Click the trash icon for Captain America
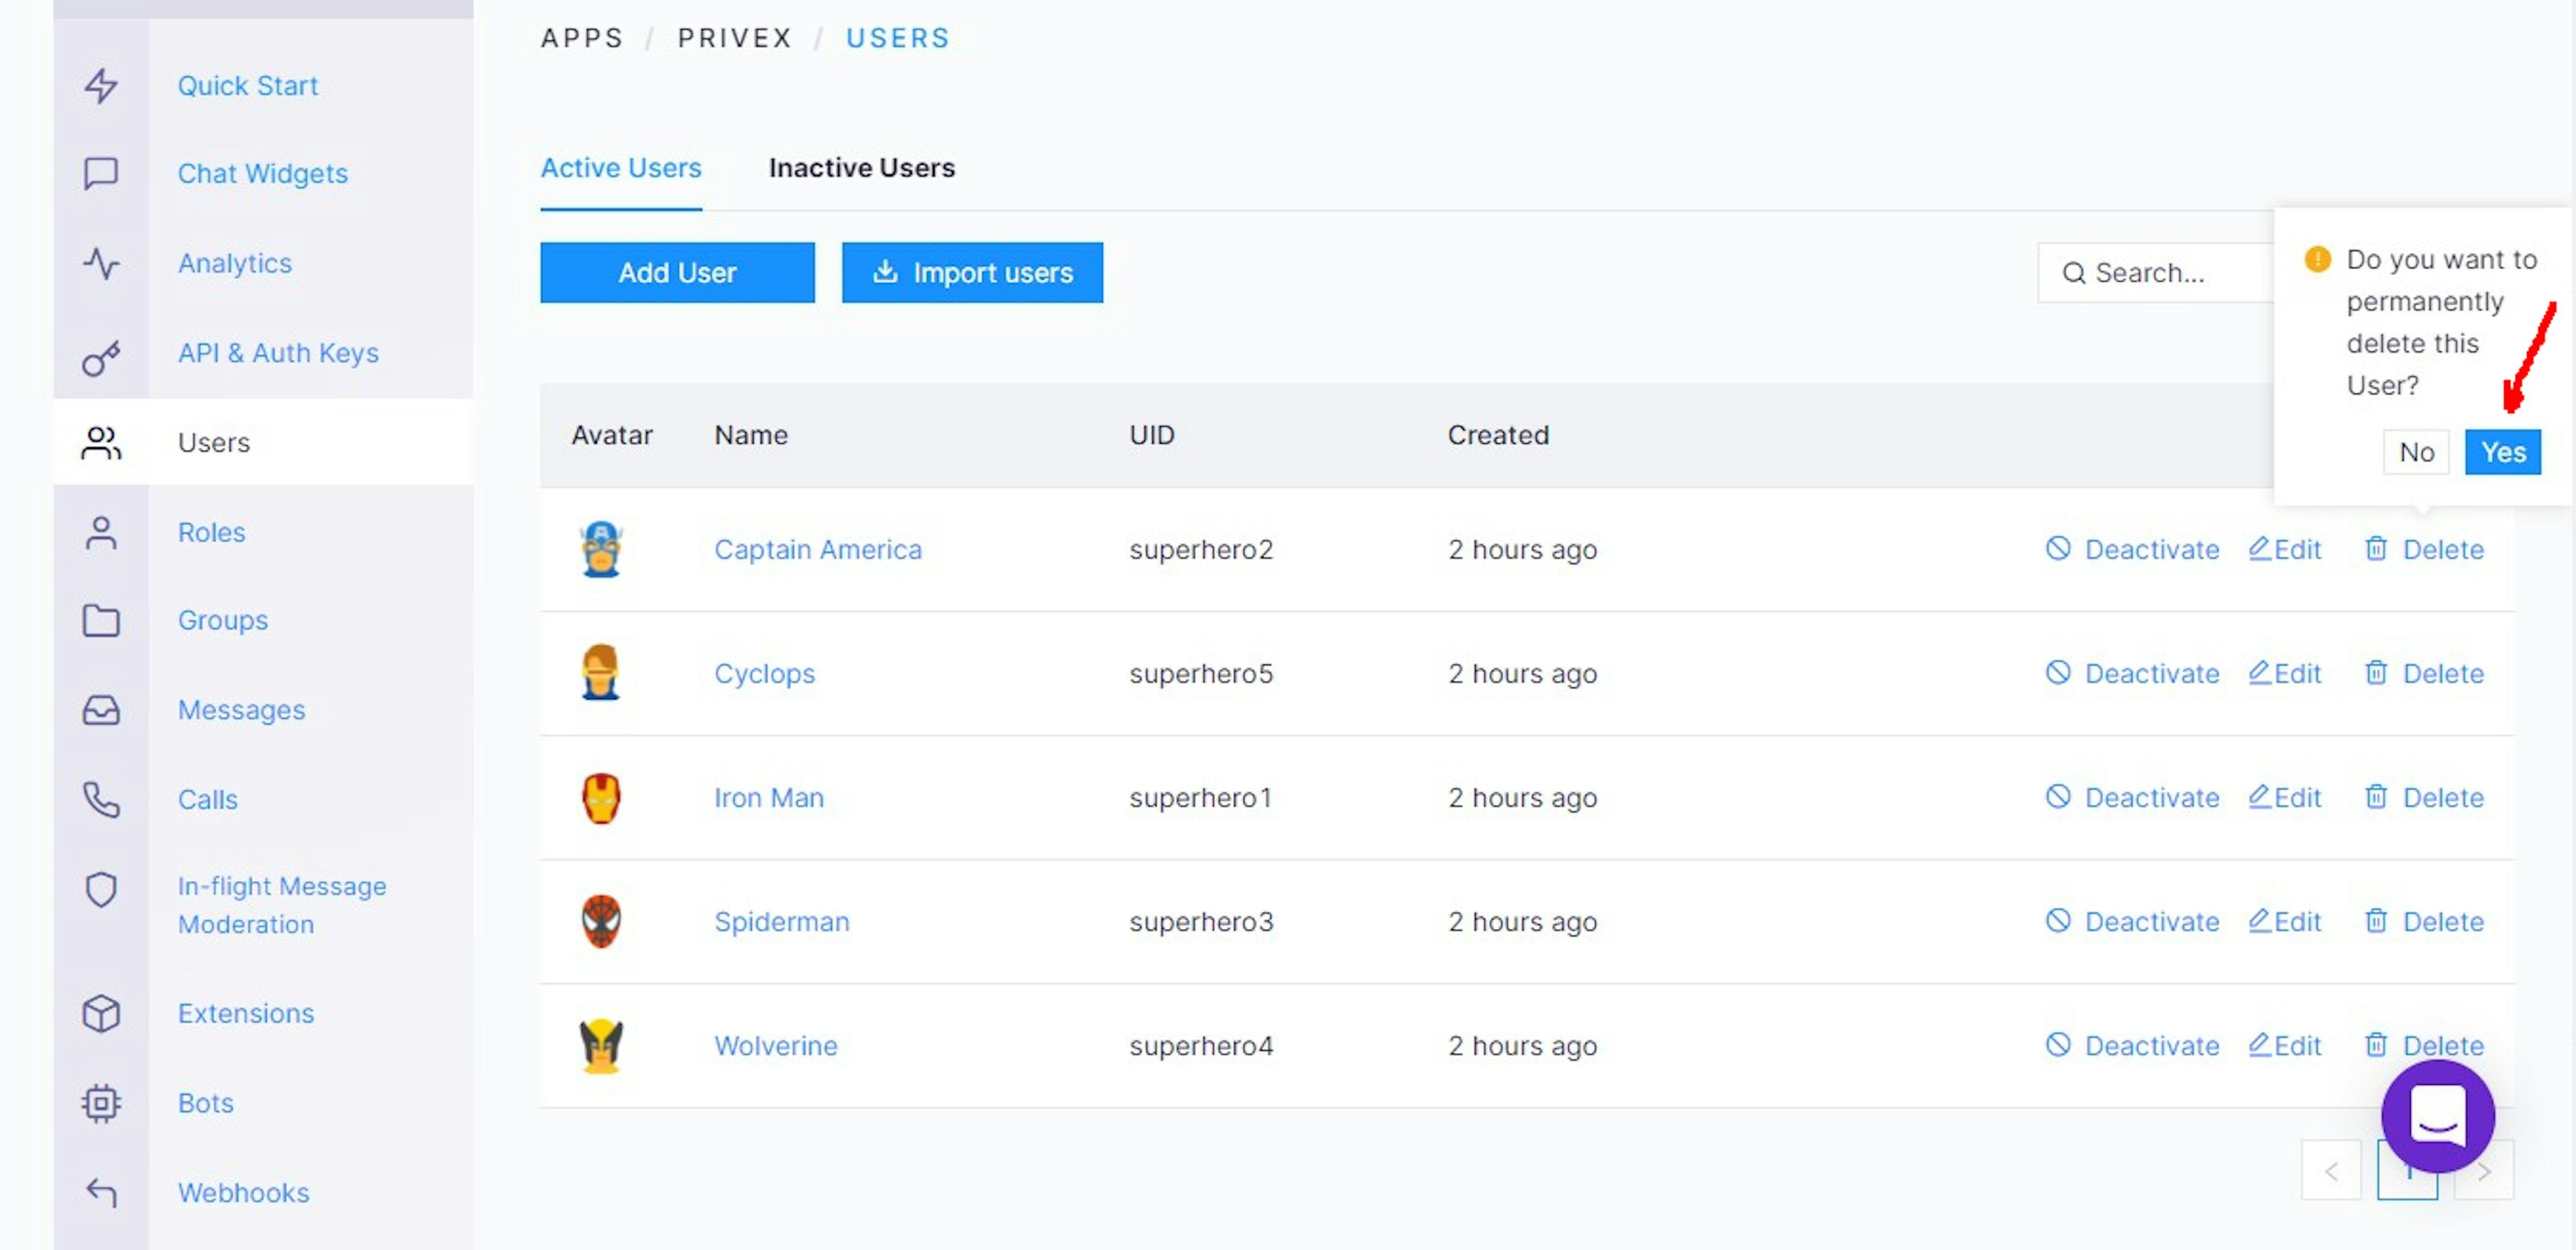Screen dimensions: 2576x1250 pos(2376,549)
